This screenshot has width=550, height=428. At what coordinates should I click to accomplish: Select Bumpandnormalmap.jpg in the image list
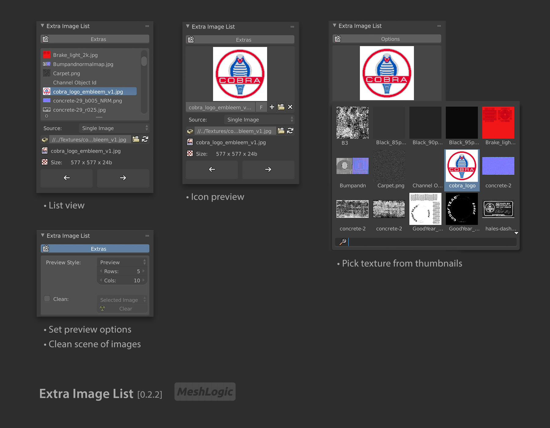pos(90,64)
